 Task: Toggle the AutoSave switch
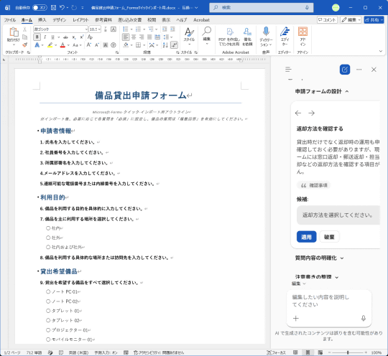[x=40, y=8]
